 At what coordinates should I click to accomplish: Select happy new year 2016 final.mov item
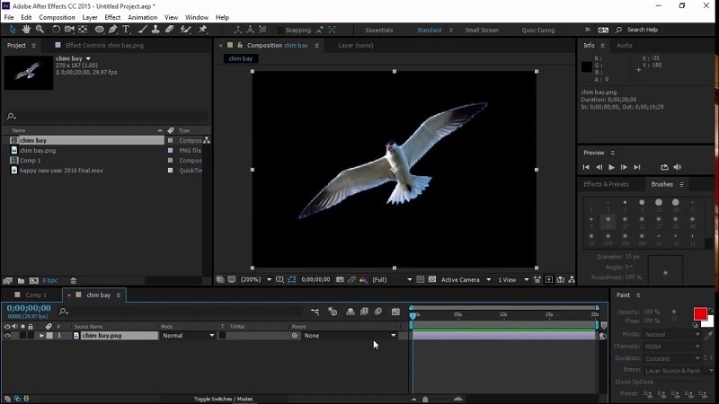[x=61, y=171]
